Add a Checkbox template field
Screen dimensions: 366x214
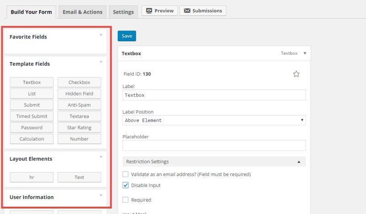pyautogui.click(x=79, y=82)
